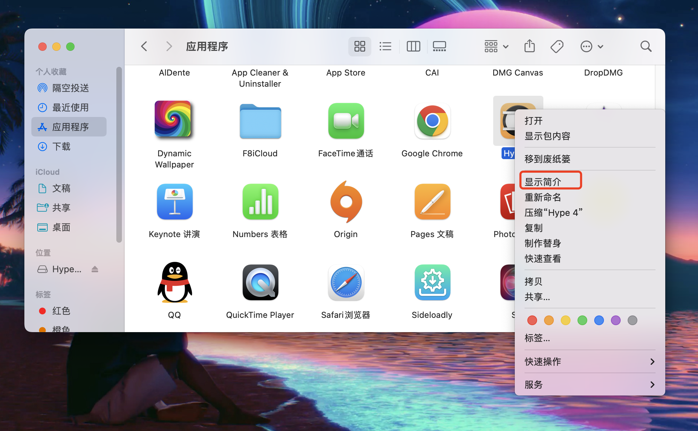Select the F8iCloud folder
This screenshot has width=698, height=431.
pyautogui.click(x=260, y=121)
